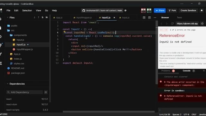Fork this sandbox

pyautogui.click(x=172, y=11)
